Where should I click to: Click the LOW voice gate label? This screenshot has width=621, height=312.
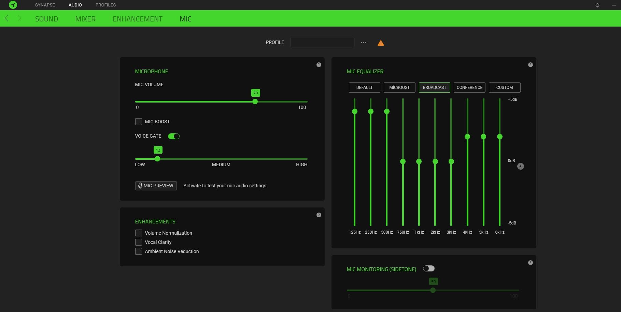(x=140, y=165)
